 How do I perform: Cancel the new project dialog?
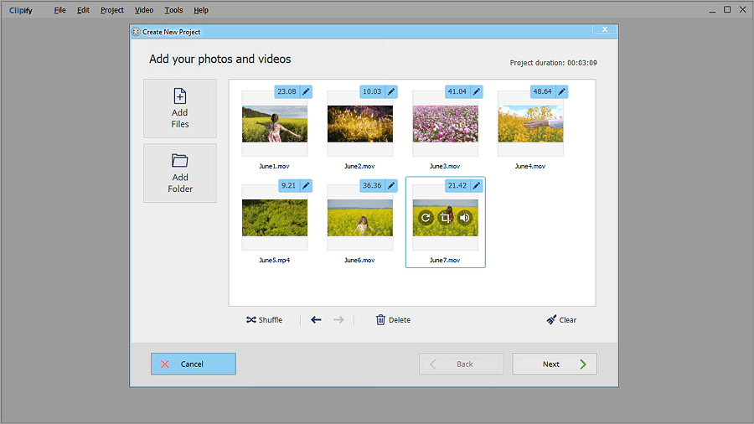tap(194, 364)
